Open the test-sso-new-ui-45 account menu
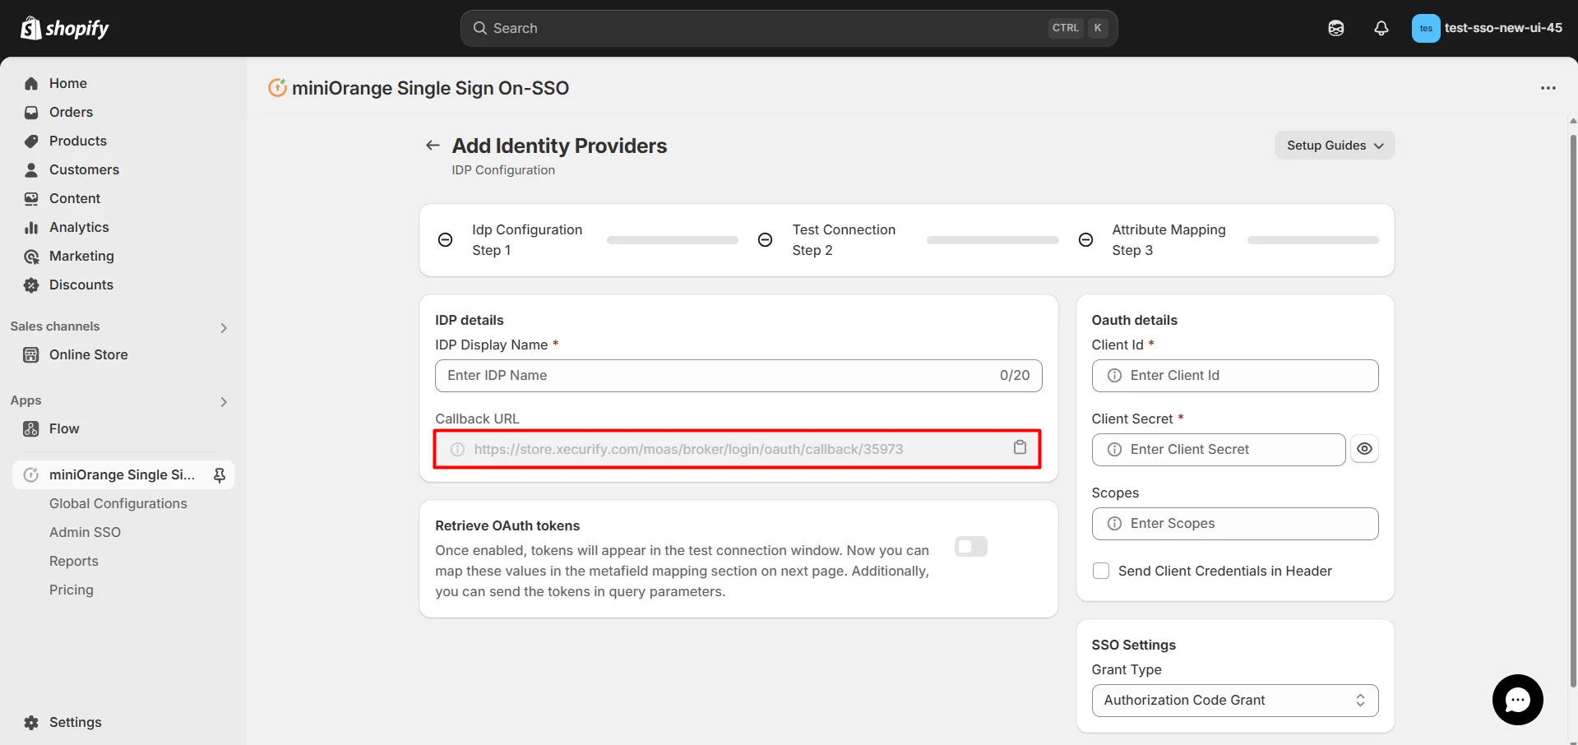 coord(1487,28)
